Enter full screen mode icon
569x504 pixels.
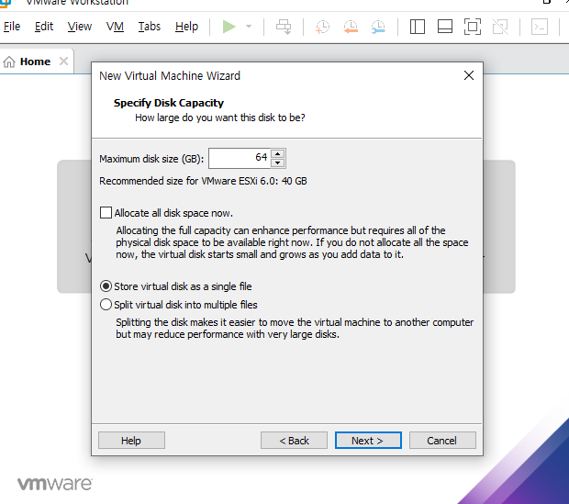pyautogui.click(x=473, y=27)
